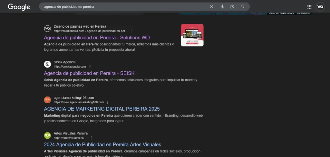Click the solutionswd.com URL breadcrumb

pyautogui.click(x=91, y=31)
